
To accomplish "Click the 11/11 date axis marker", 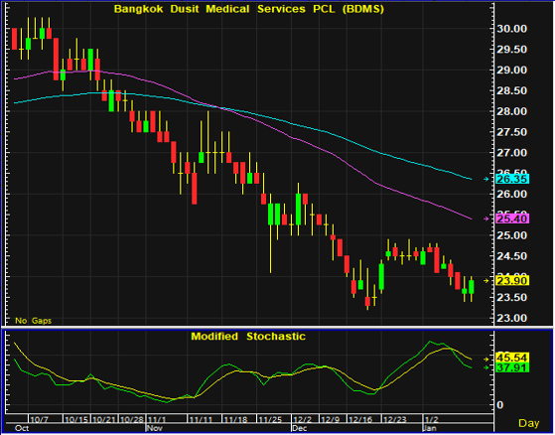I will click(201, 420).
